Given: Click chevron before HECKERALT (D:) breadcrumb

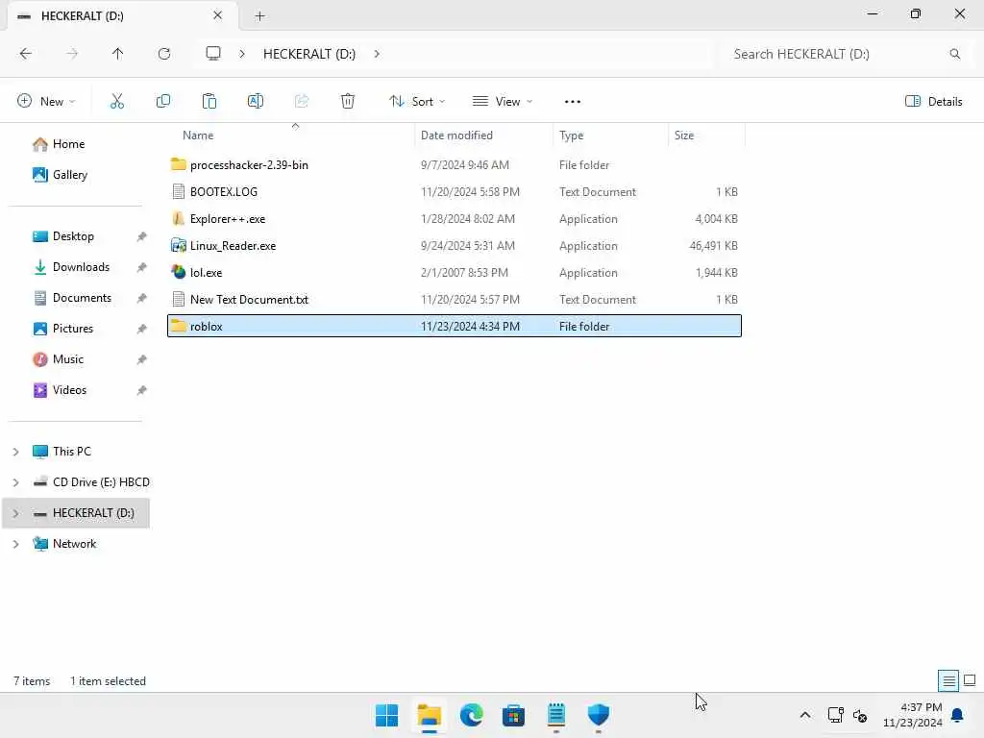Looking at the screenshot, I should pyautogui.click(x=242, y=54).
